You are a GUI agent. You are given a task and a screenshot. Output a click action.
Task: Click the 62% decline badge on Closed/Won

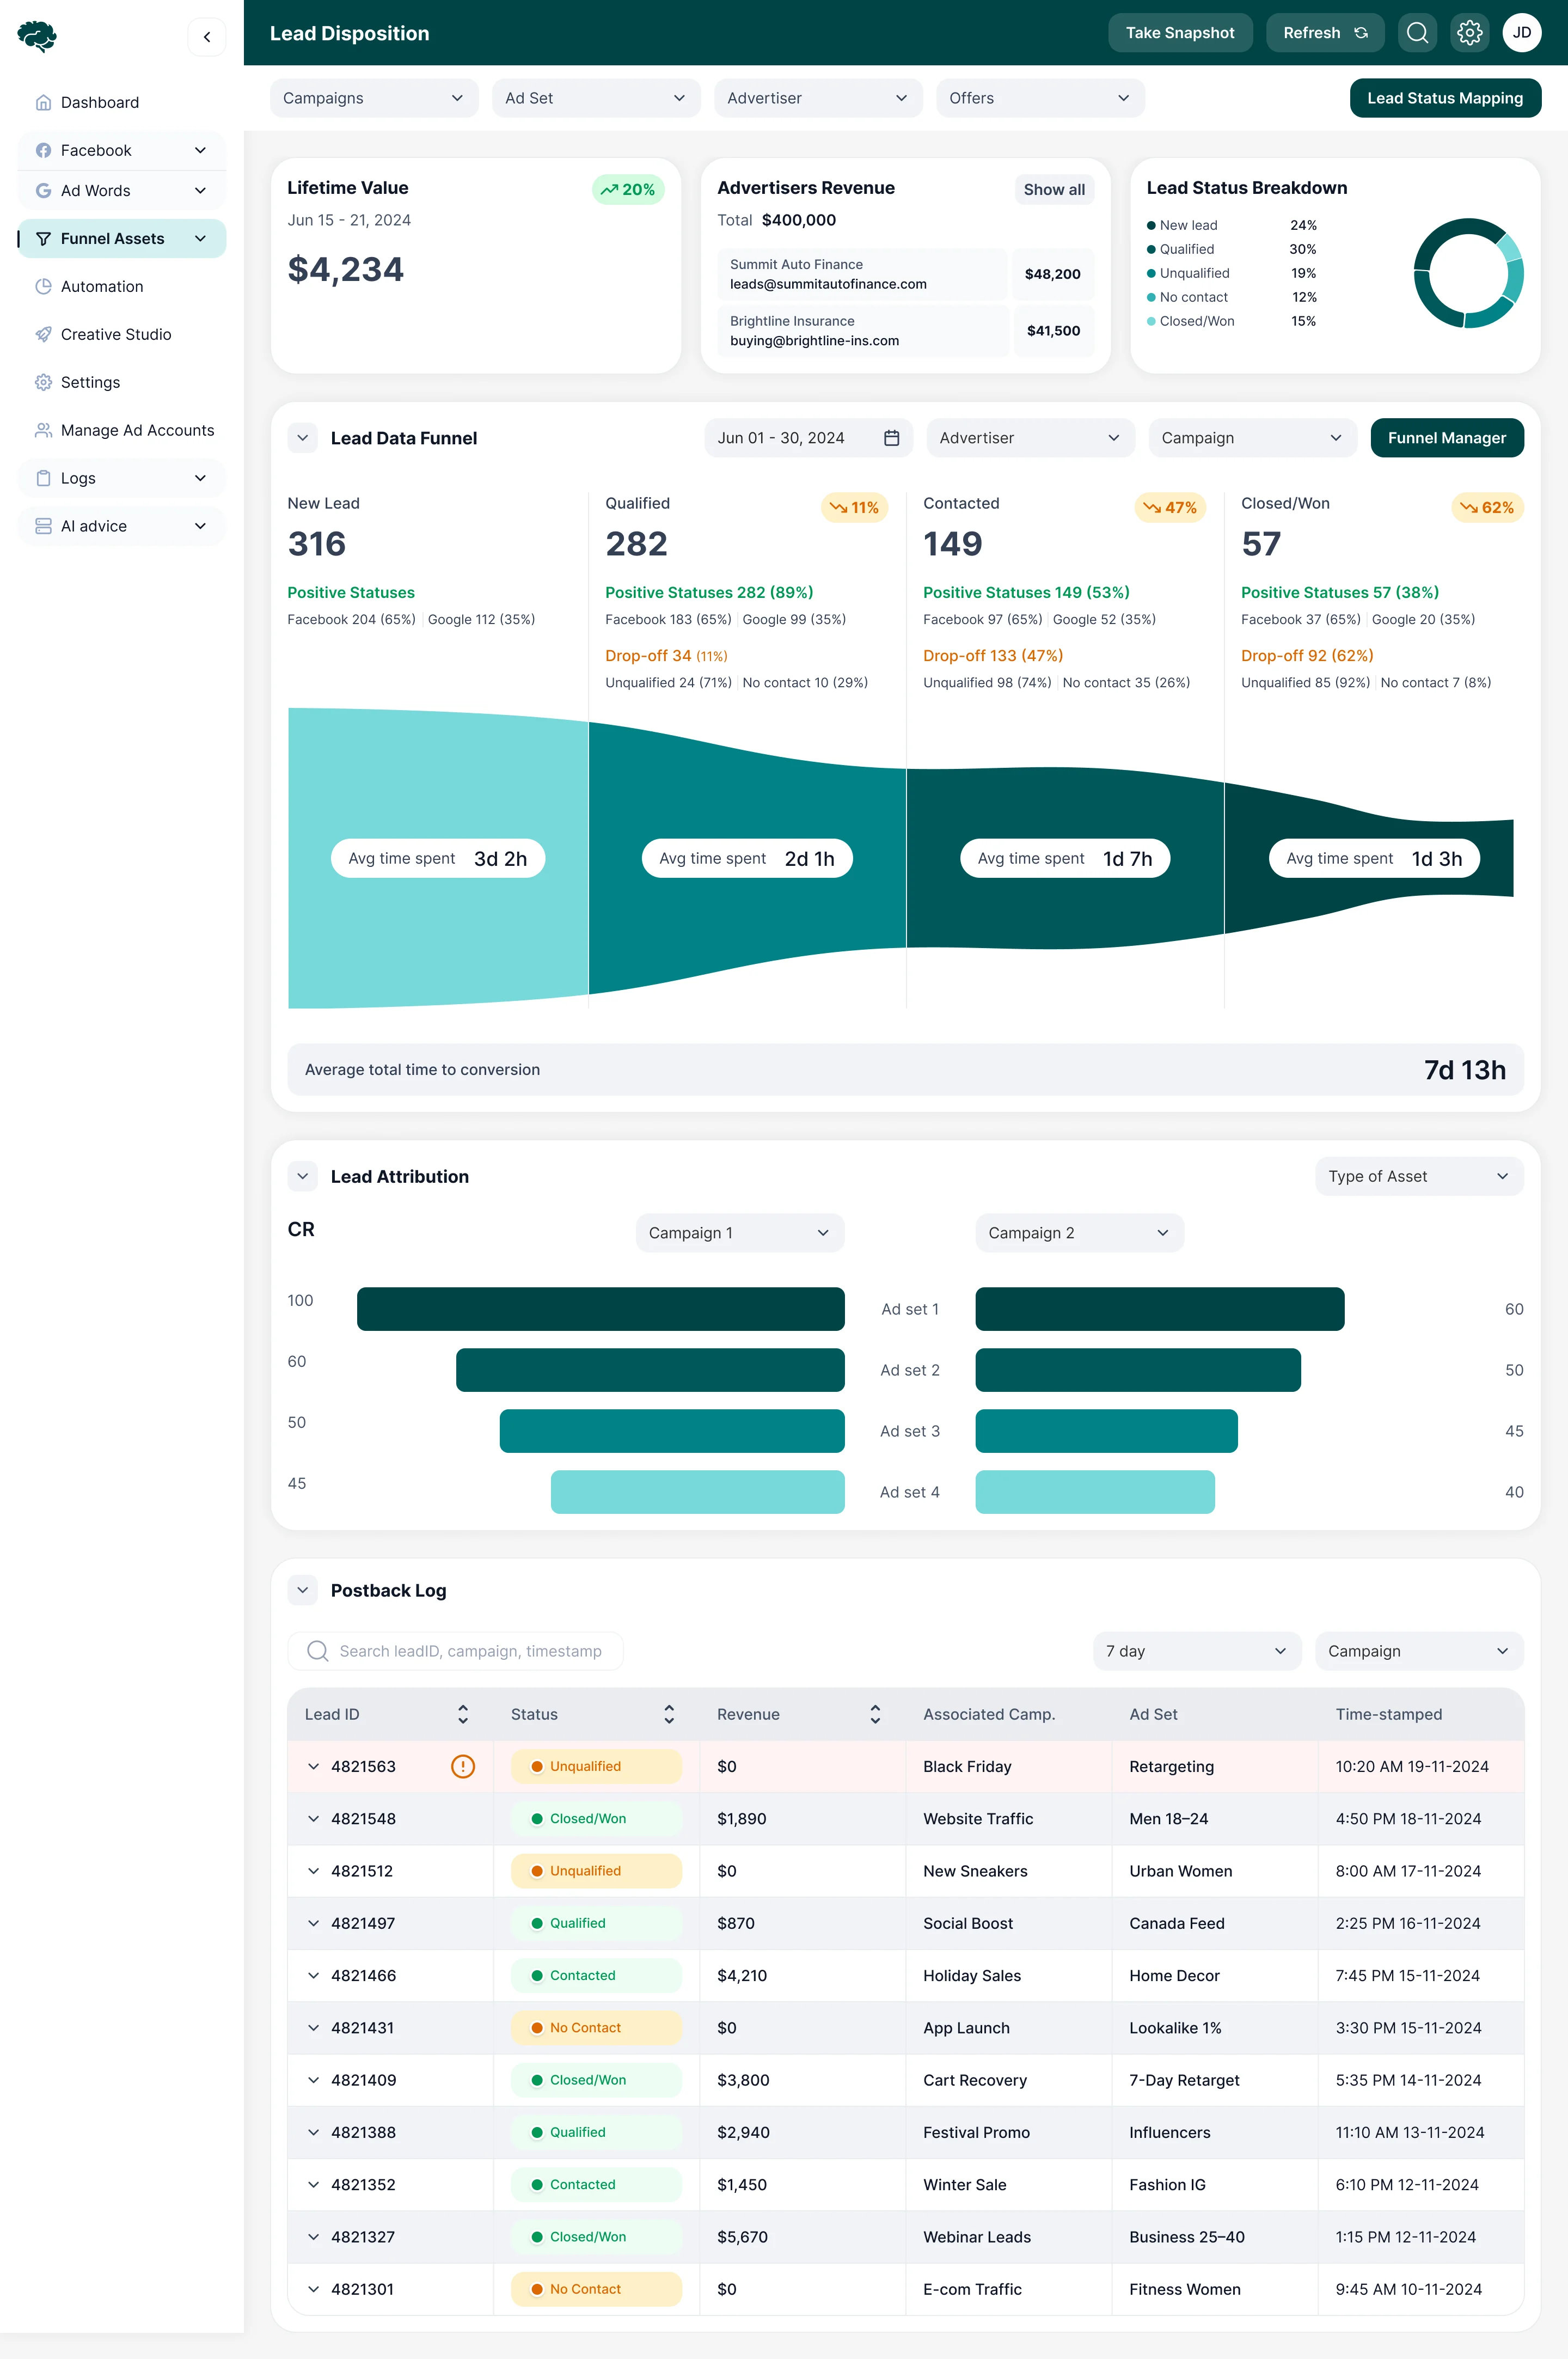1487,507
